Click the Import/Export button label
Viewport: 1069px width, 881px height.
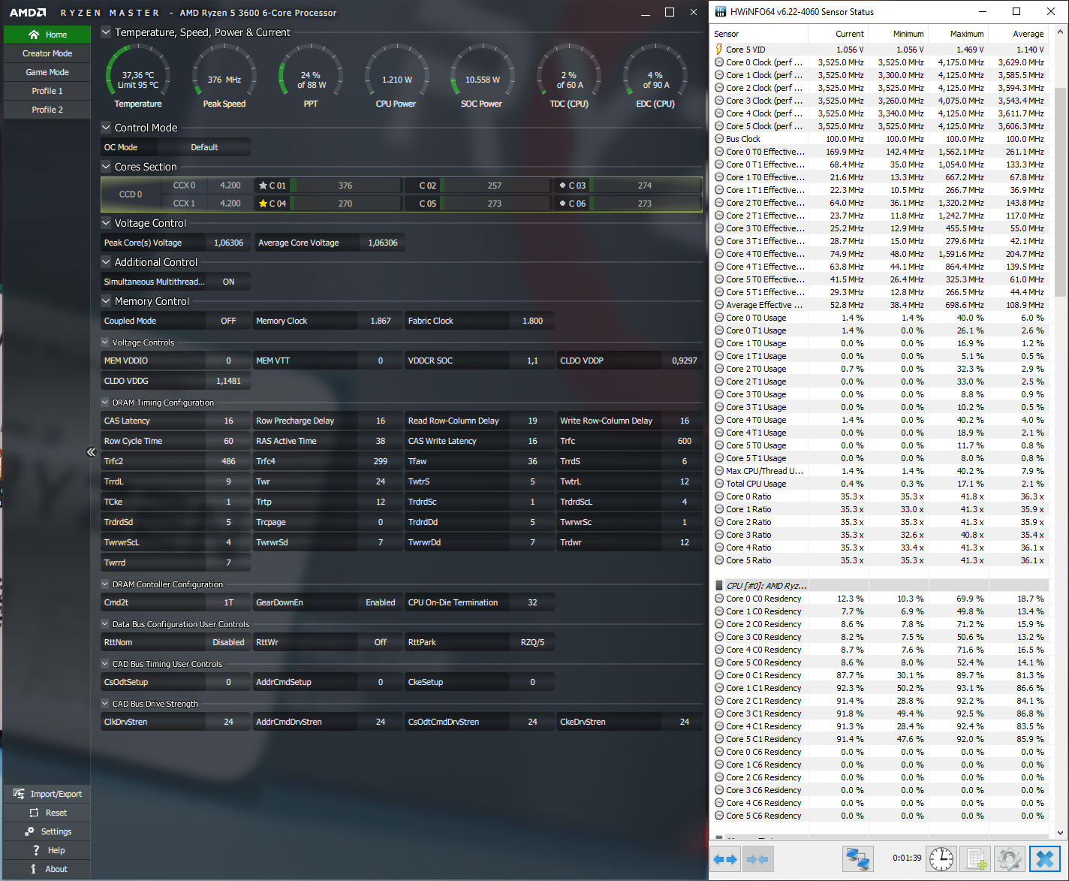[x=56, y=794]
